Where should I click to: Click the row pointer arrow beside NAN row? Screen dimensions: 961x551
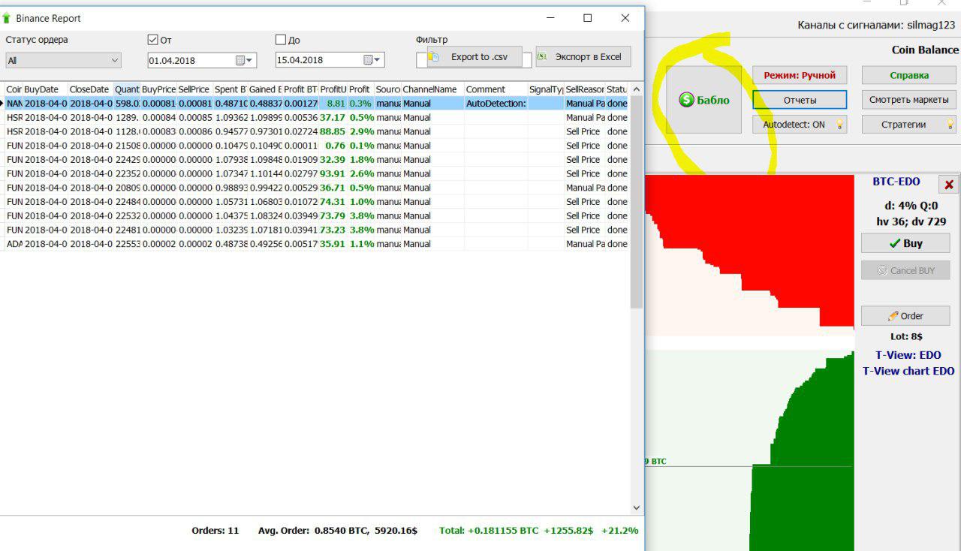2,103
